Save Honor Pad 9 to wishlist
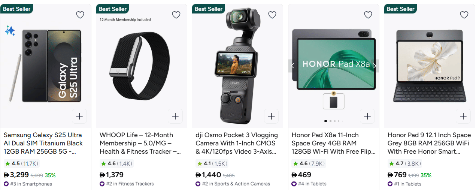 click(x=464, y=15)
